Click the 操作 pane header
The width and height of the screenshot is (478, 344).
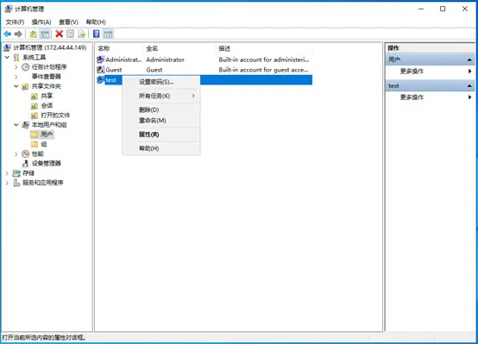click(x=431, y=47)
